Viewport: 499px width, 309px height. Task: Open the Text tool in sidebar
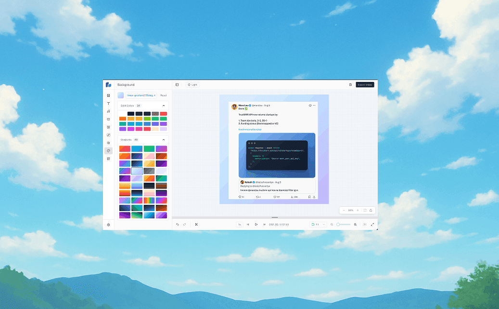(x=109, y=103)
